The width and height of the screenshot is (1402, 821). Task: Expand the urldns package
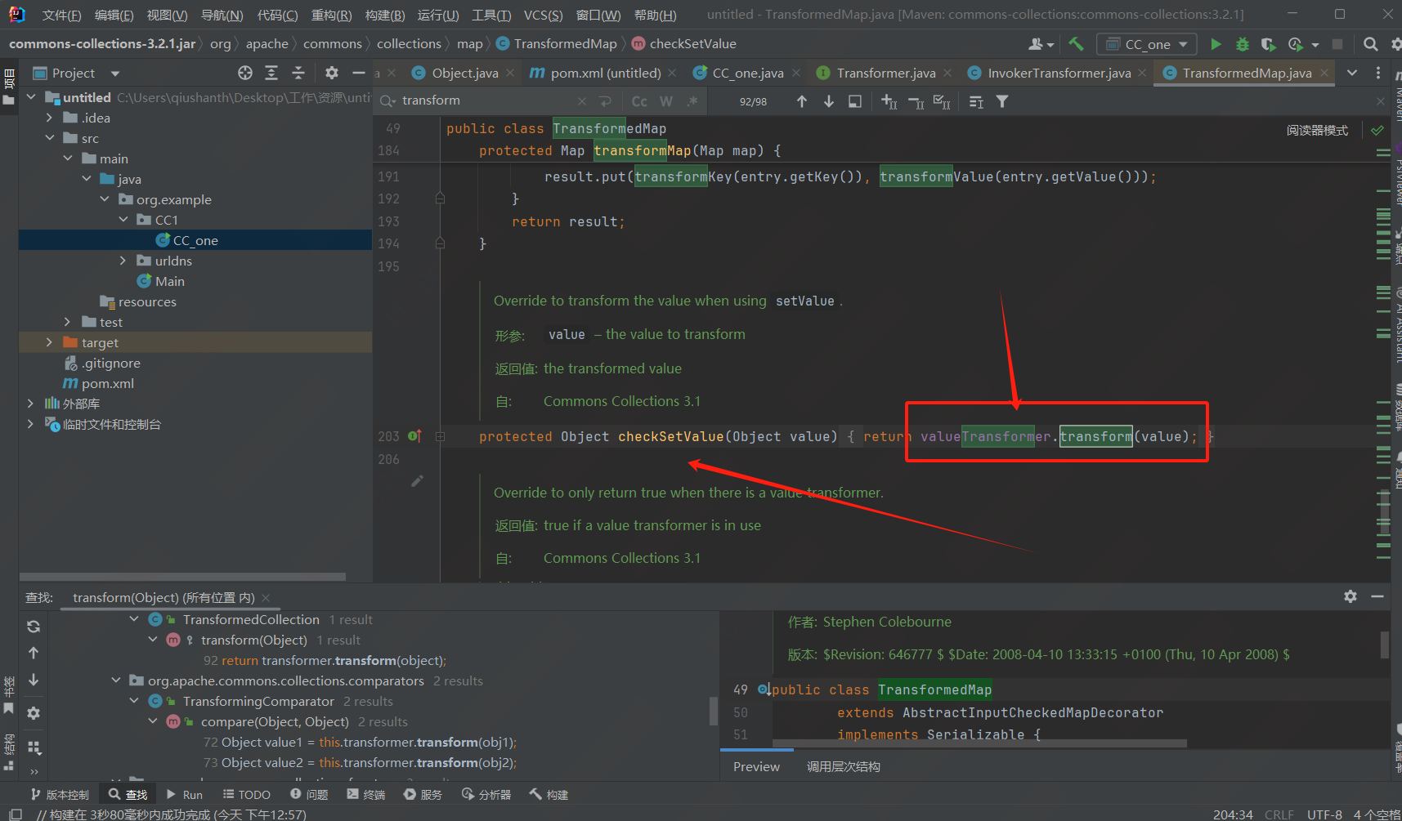point(123,261)
